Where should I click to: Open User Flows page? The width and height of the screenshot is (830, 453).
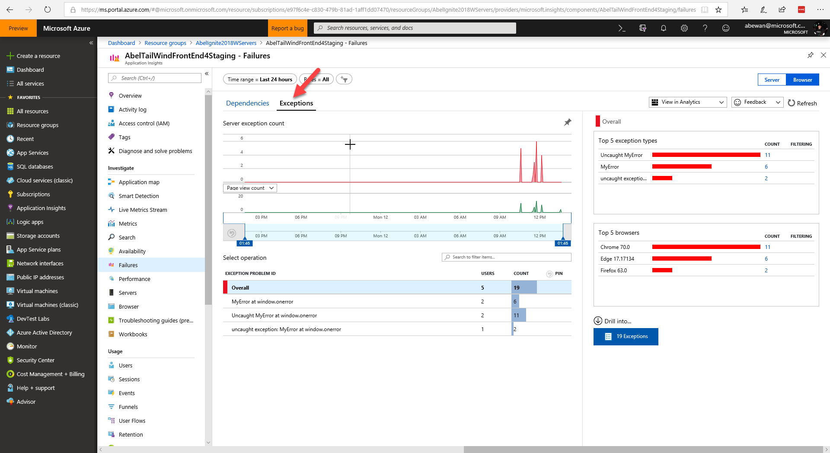pos(132,421)
